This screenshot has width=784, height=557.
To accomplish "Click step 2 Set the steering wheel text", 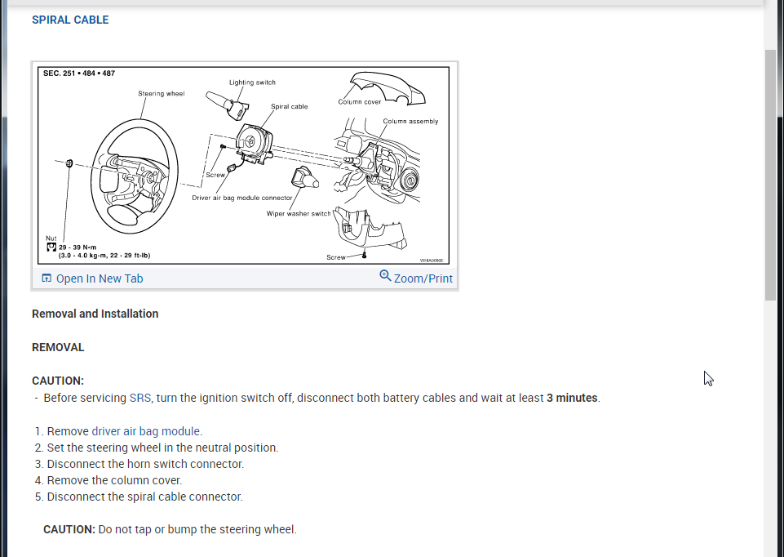I will pyautogui.click(x=162, y=448).
